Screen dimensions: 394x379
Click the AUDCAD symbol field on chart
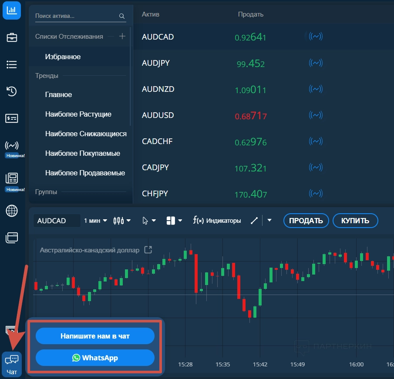point(57,221)
